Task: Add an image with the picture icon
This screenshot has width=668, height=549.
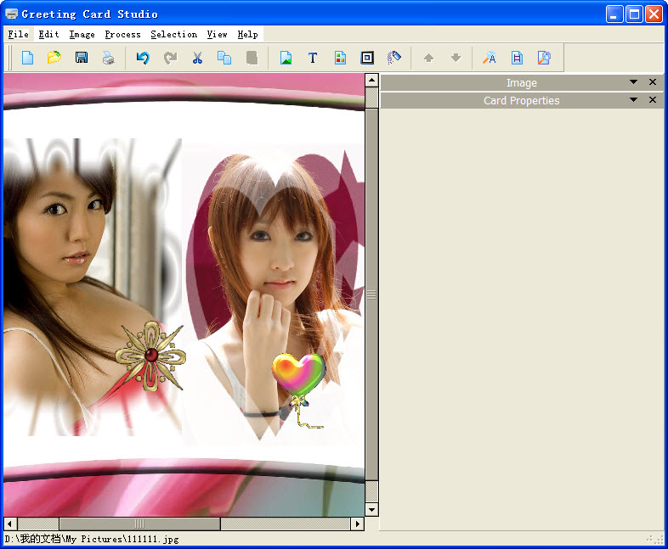Action: 286,58
